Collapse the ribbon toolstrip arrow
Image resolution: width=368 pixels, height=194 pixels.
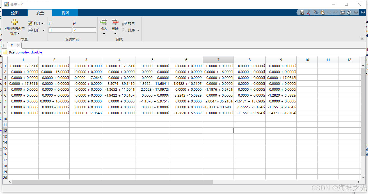coord(362,38)
